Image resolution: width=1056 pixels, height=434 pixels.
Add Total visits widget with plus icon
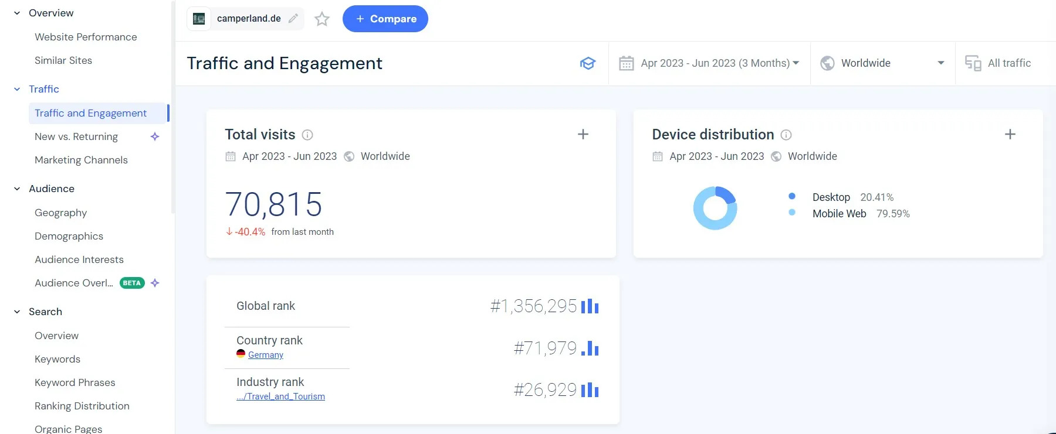[583, 134]
